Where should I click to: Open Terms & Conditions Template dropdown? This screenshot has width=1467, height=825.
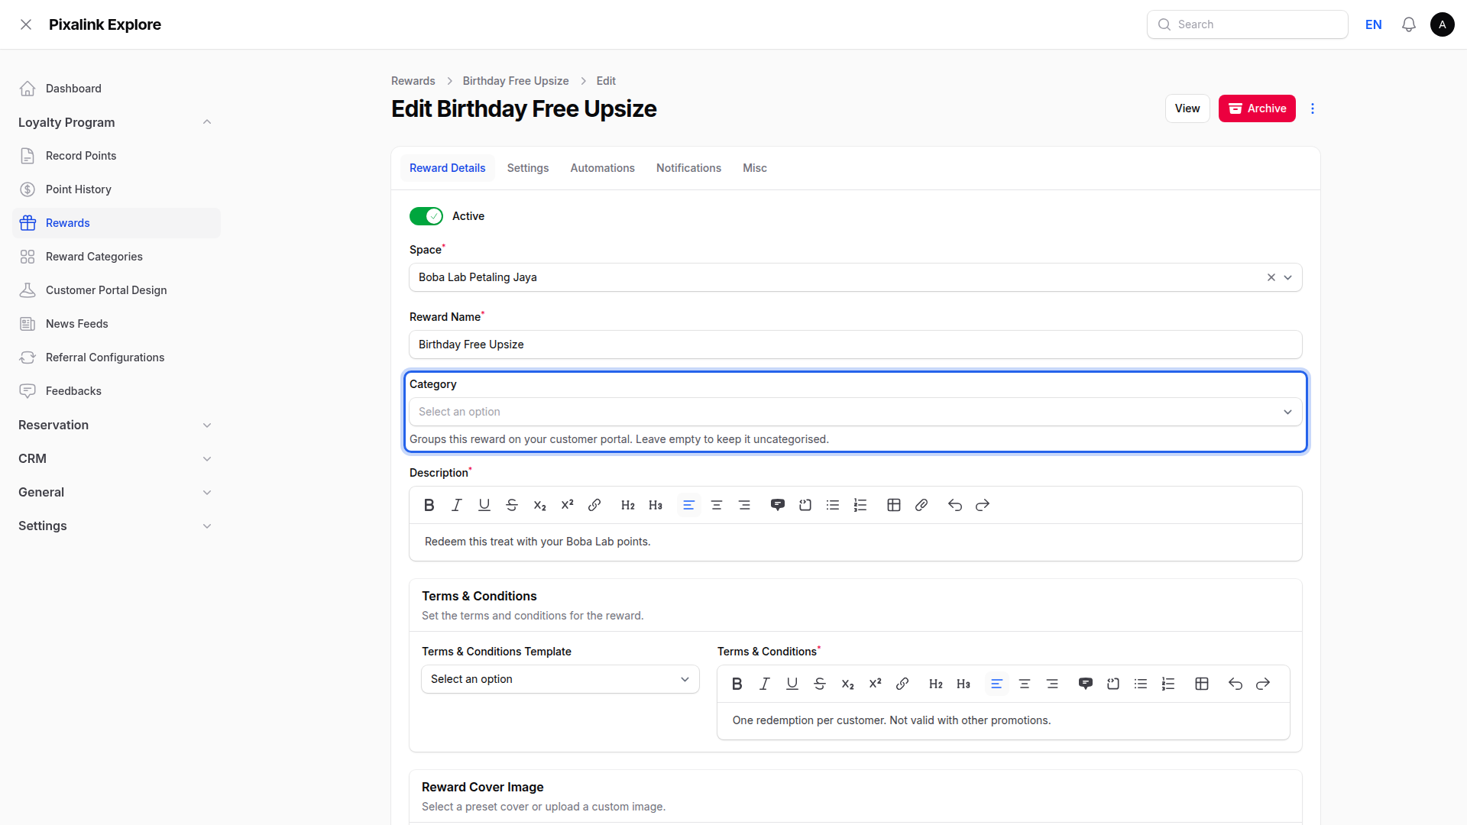point(560,679)
